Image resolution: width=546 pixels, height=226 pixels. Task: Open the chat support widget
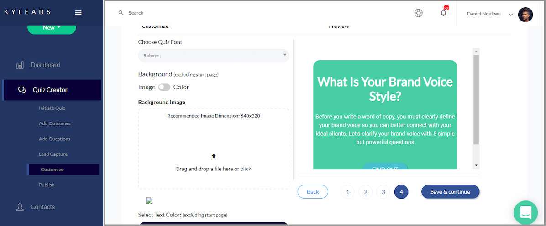525,212
